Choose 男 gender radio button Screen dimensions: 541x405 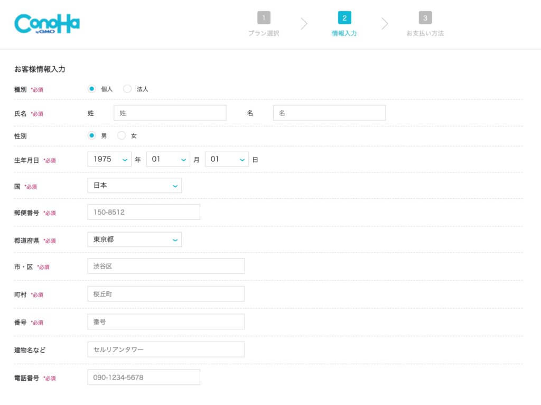point(91,135)
